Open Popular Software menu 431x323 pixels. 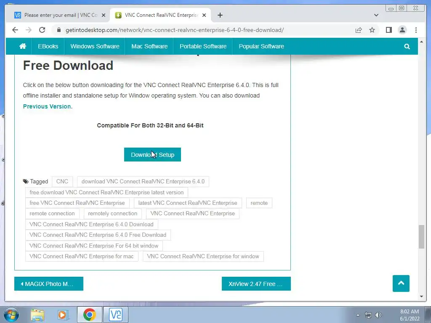[x=261, y=46]
